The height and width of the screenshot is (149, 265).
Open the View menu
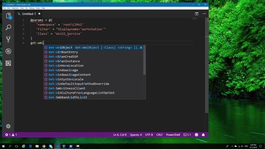(22, 8)
